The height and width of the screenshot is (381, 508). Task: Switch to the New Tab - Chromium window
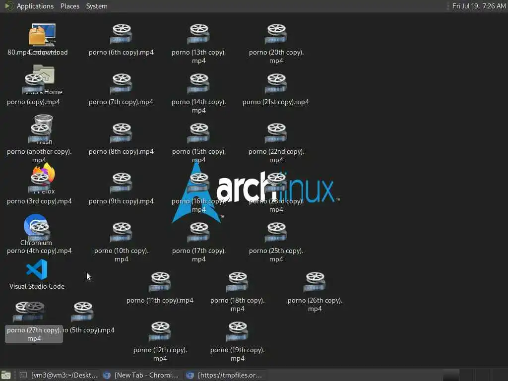pos(141,375)
